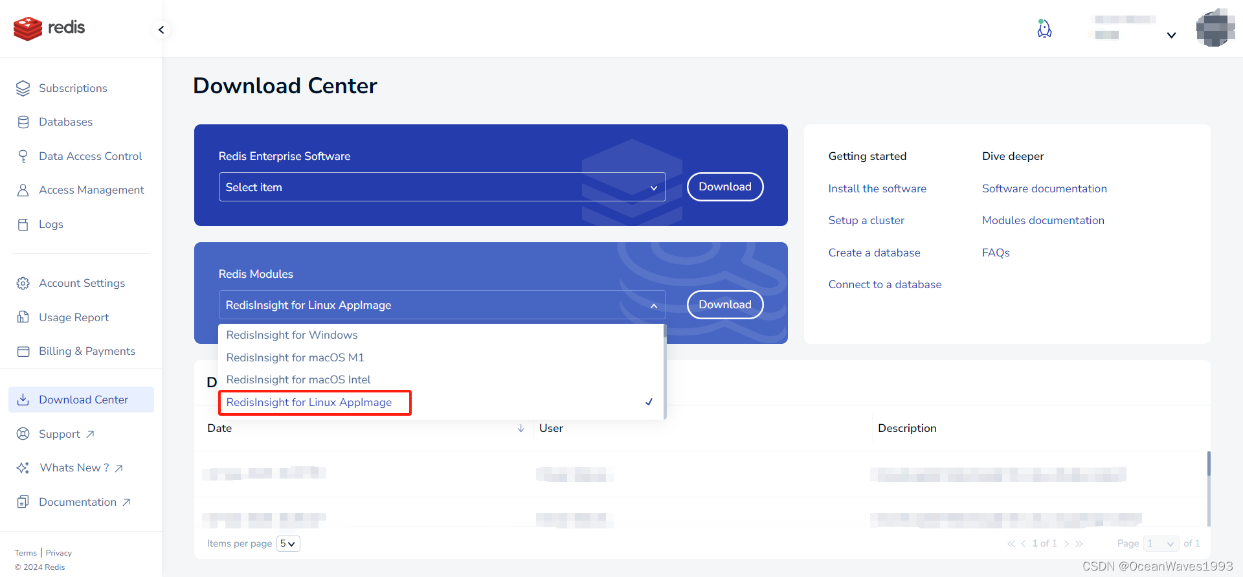Image resolution: width=1243 pixels, height=577 pixels.
Task: Open the user avatar menu
Action: [x=1216, y=28]
